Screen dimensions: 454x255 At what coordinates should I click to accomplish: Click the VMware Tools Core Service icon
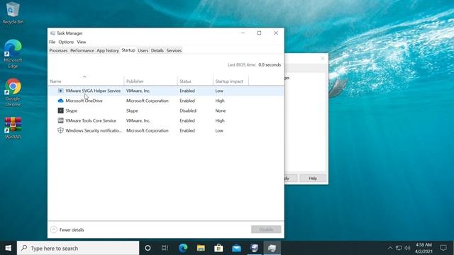point(60,120)
